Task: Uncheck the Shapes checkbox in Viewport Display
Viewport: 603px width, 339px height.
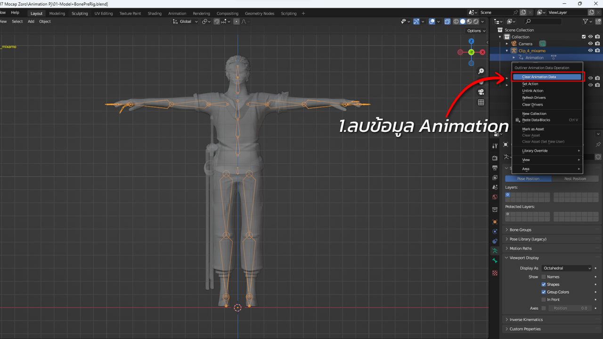Action: click(x=544, y=284)
